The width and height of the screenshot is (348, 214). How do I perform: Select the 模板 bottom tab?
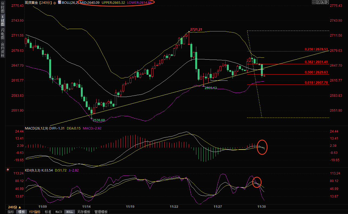coord(21,212)
